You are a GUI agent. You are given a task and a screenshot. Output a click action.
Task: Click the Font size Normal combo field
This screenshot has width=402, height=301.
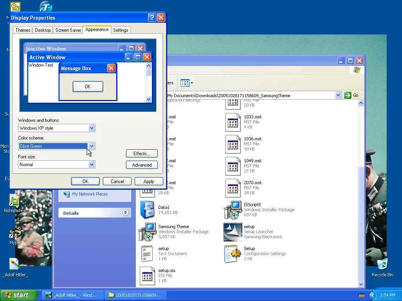53,164
